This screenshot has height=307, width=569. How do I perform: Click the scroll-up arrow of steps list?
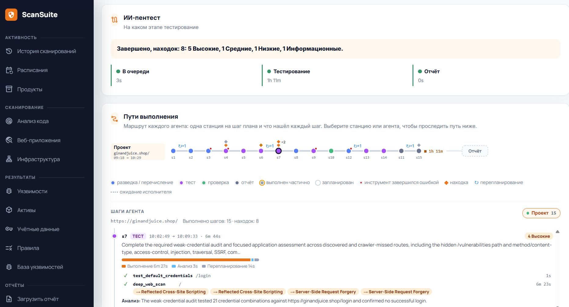557,232
